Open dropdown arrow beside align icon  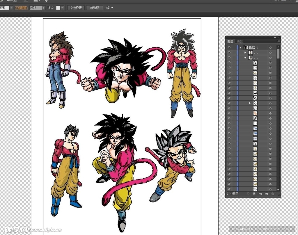(x=112, y=8)
